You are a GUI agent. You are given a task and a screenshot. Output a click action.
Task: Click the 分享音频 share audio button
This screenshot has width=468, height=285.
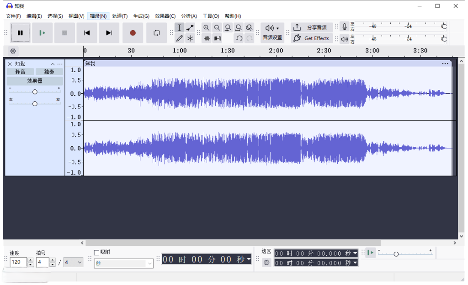312,27
